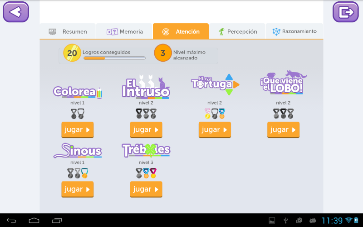Play El Intruso with its jugar button

[x=146, y=130]
